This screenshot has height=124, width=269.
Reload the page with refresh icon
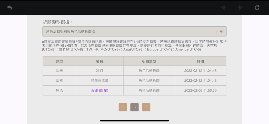click(x=257, y=8)
